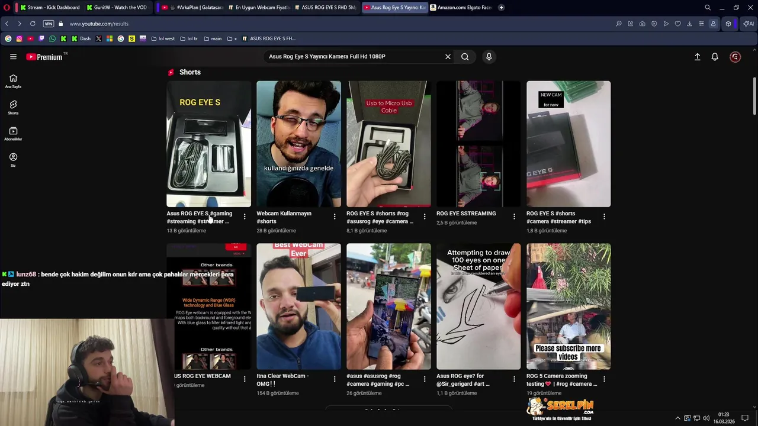Open a new browser tab with plus

501,8
